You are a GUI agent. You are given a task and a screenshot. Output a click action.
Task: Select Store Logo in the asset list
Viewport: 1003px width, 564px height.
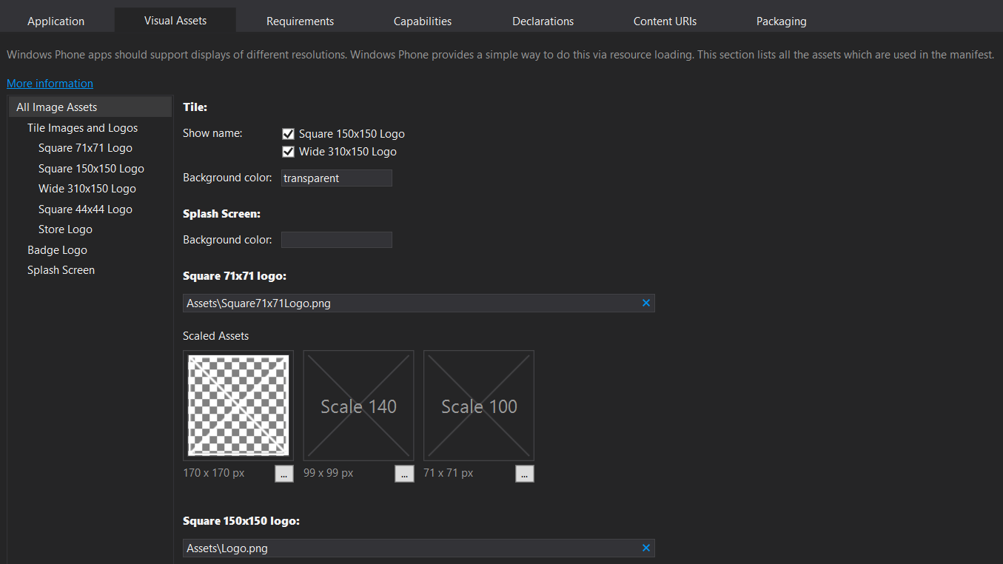click(x=65, y=229)
